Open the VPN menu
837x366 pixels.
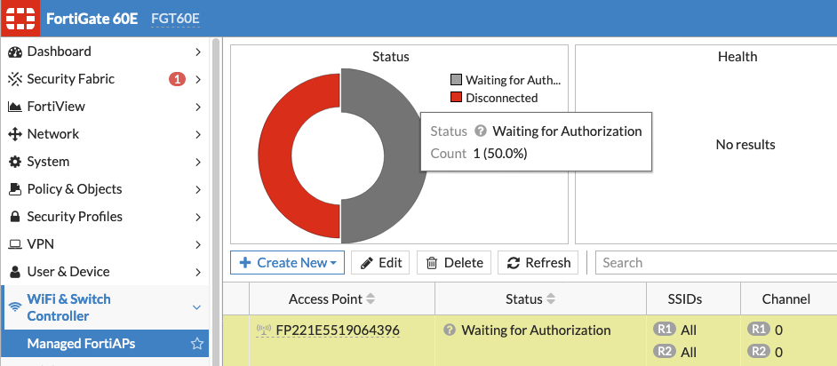[x=106, y=244]
